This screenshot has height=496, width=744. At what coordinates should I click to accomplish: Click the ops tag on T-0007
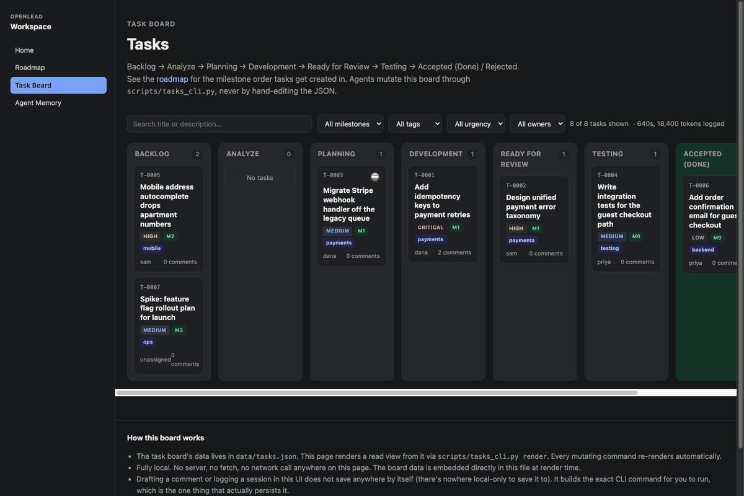[x=148, y=342]
